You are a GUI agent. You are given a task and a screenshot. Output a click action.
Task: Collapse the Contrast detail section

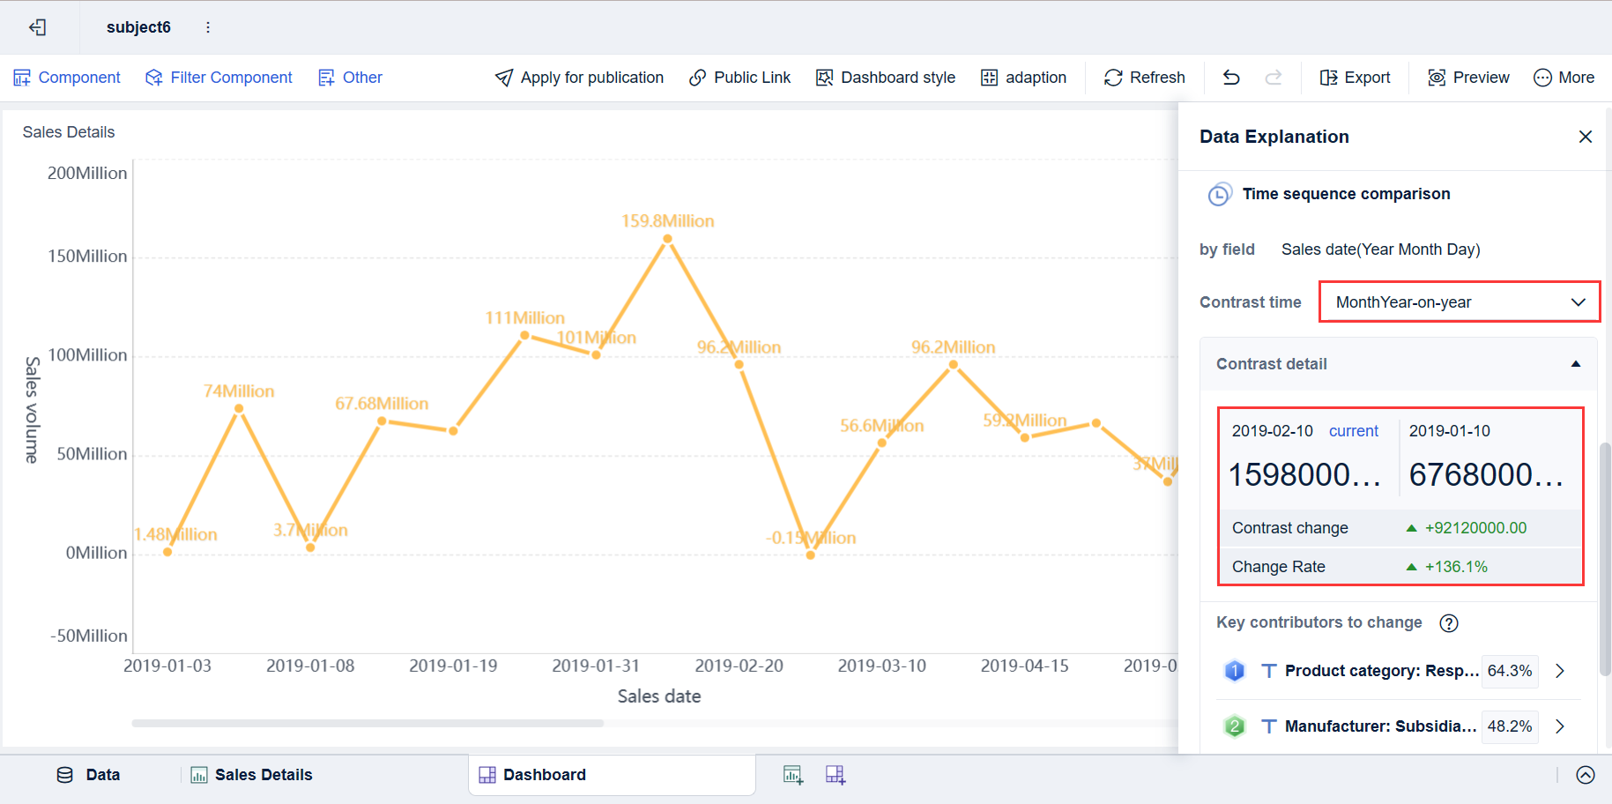tap(1576, 363)
